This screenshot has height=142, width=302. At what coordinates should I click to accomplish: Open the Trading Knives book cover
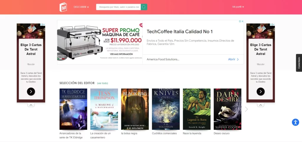click(x=166, y=109)
